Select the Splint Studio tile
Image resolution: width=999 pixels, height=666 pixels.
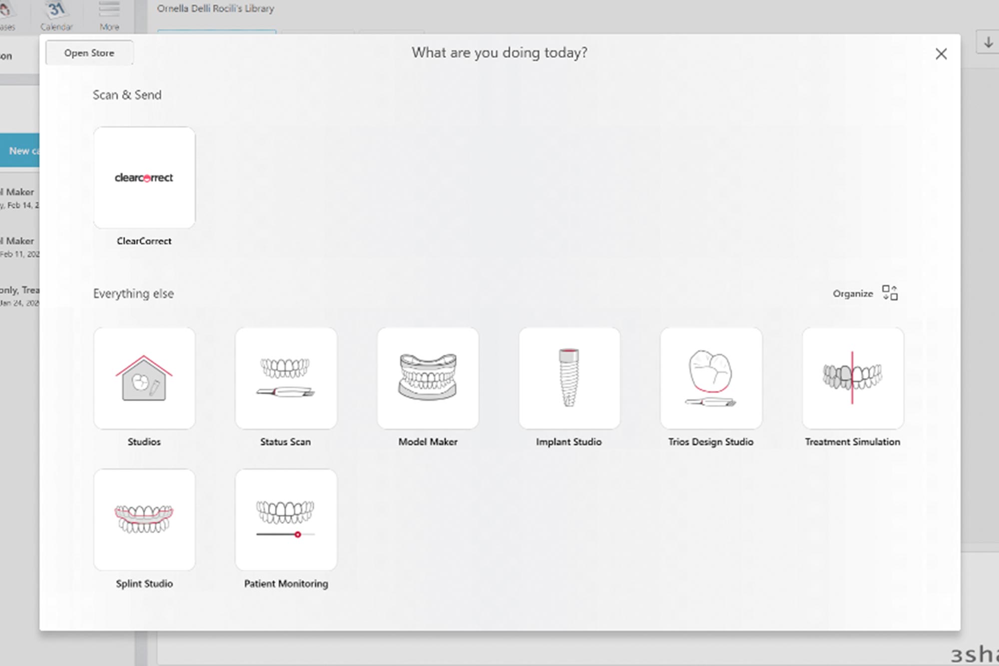(x=144, y=520)
